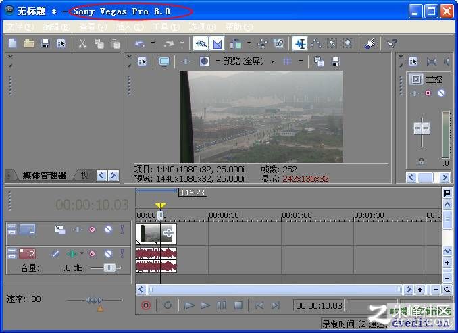The image size is (458, 333).
Task: Open the 帮助 menu
Action: pyautogui.click(x=238, y=27)
